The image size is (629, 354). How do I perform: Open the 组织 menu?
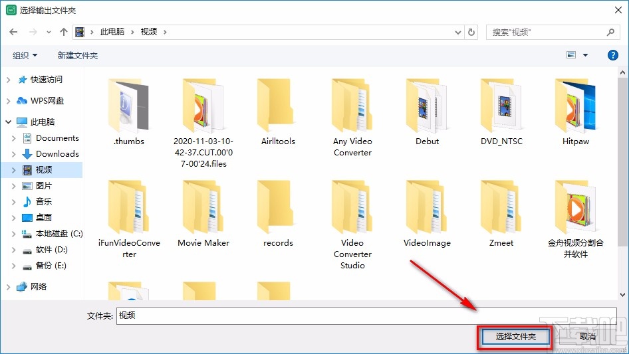tap(25, 55)
